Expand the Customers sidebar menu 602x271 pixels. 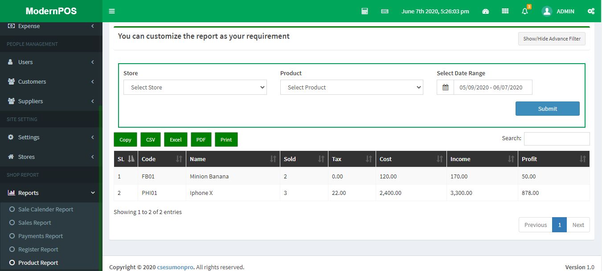coord(51,81)
